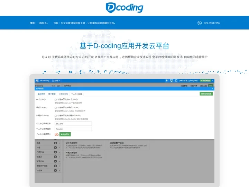
Task: Click the phone icon beside 021-39517056
Action: [200, 23]
